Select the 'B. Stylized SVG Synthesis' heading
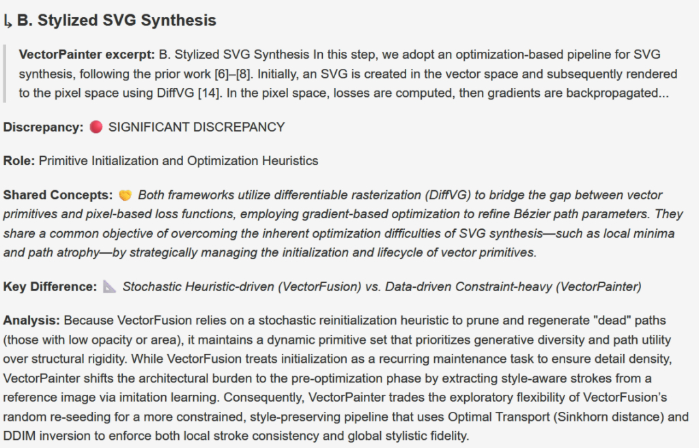The height and width of the screenshot is (448, 699). point(116,20)
